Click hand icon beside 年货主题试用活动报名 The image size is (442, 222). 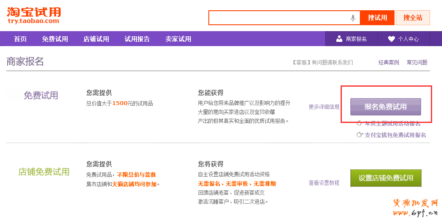(359, 124)
